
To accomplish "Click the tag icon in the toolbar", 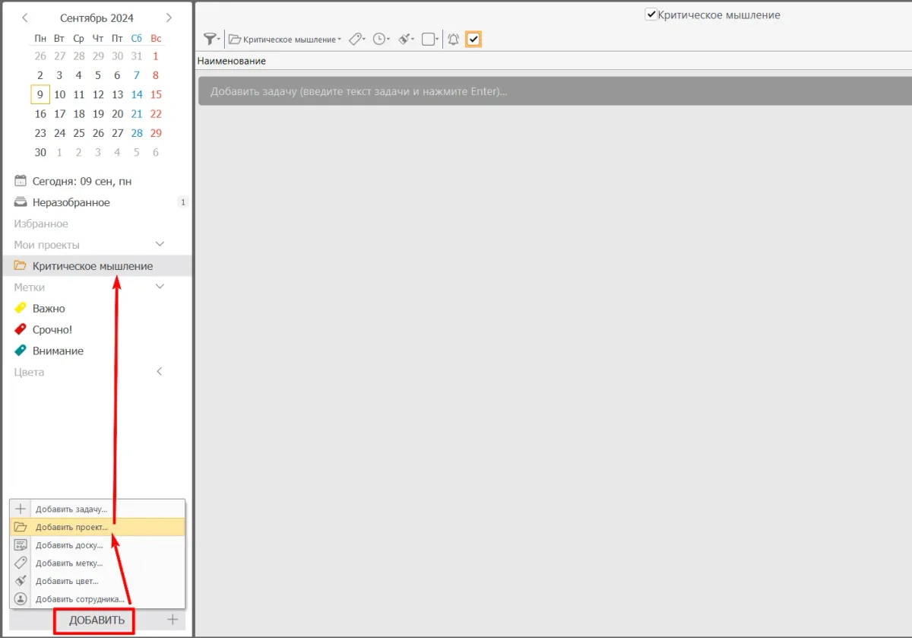I will pyautogui.click(x=356, y=40).
